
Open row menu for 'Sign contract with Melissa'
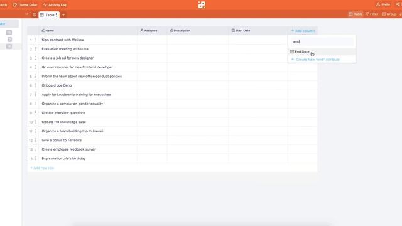tap(35, 40)
